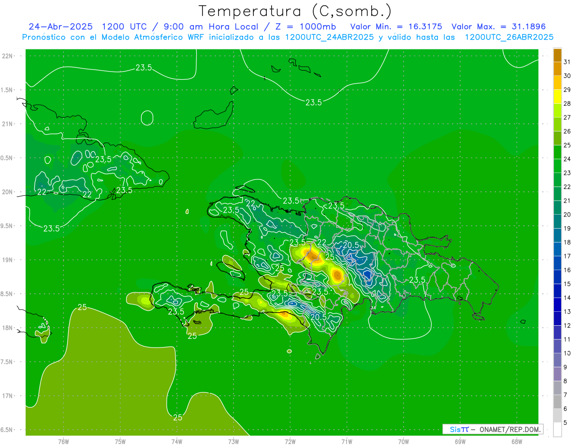Pick the purple colorbar swatch between 8 and 9
The height and width of the screenshot is (448, 580).
point(557,374)
